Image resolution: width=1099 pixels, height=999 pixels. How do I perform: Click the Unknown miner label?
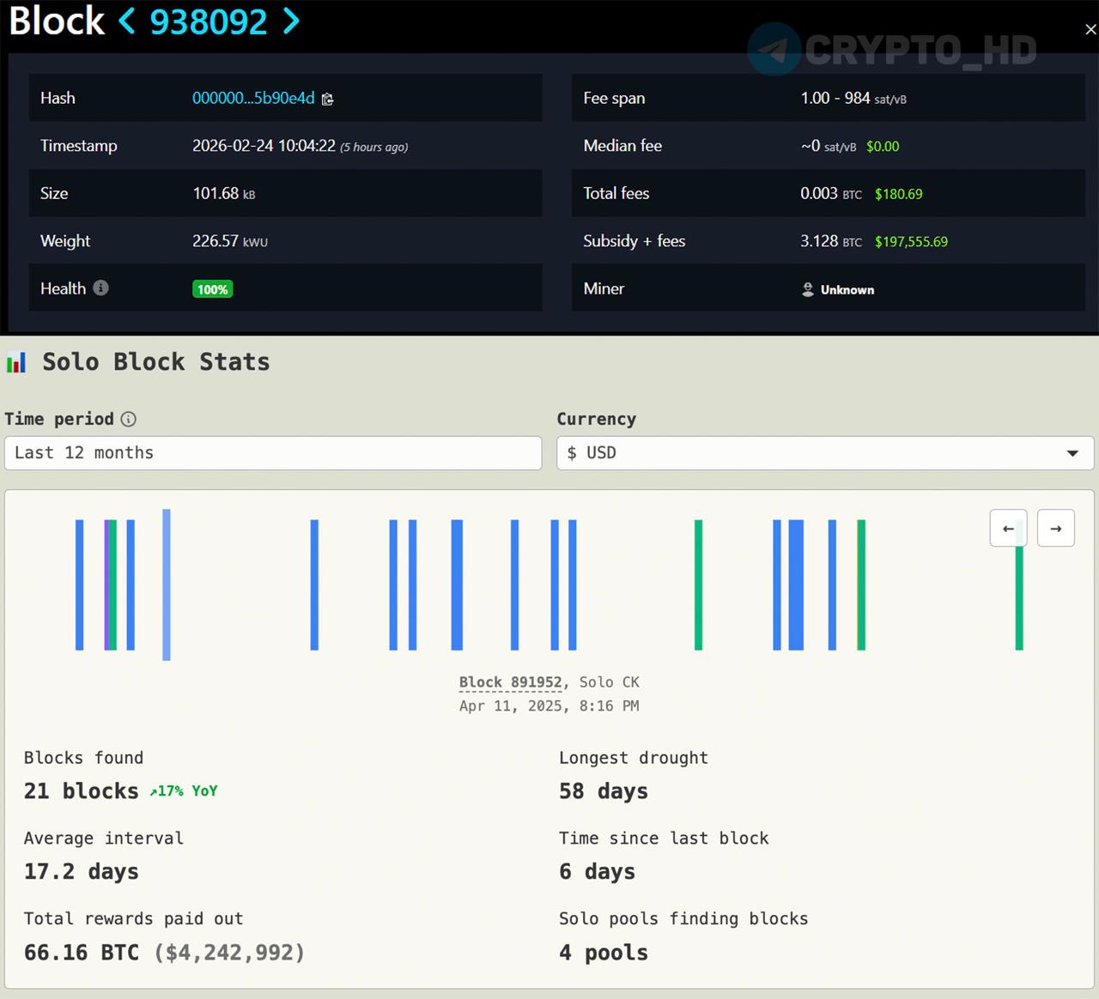coord(847,290)
